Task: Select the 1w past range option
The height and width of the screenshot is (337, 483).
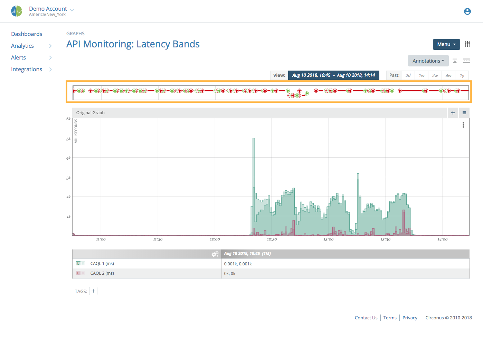Action: 422,75
